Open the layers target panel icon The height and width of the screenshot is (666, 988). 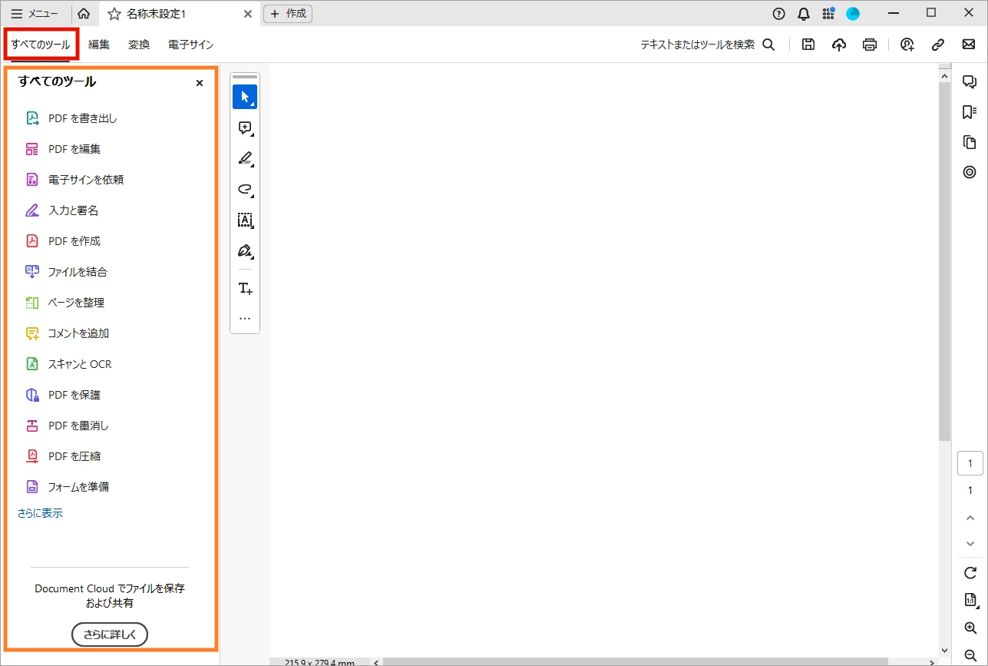pyautogui.click(x=970, y=172)
